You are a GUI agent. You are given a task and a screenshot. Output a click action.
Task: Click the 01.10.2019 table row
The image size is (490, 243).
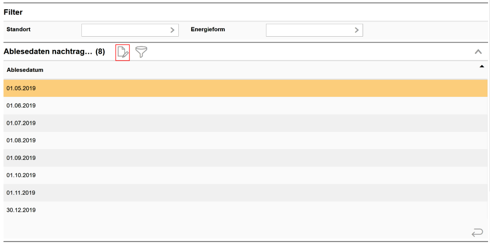point(21,175)
